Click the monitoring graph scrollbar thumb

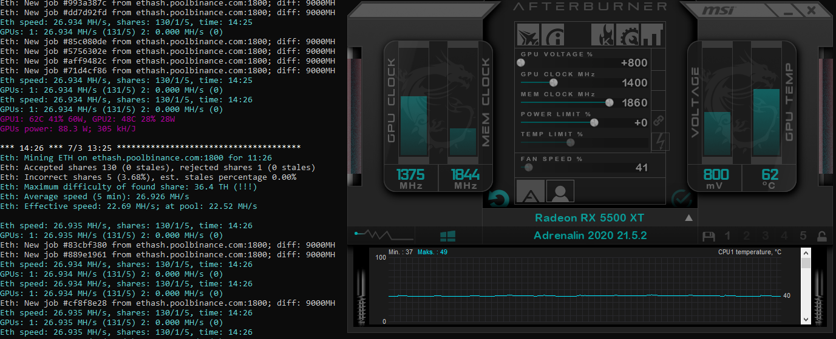pos(806,263)
